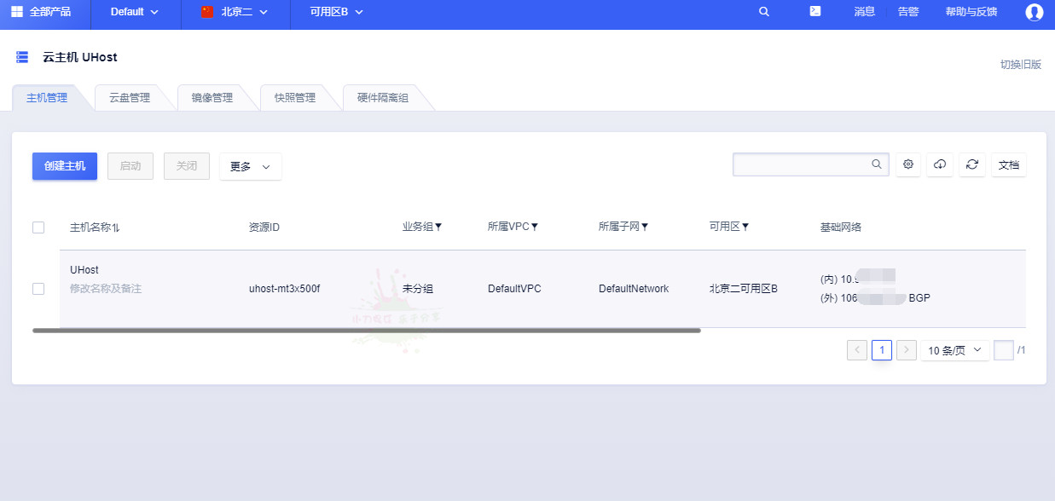Click the 全部产品 grid icon
Image resolution: width=1055 pixels, height=501 pixels.
coord(17,12)
